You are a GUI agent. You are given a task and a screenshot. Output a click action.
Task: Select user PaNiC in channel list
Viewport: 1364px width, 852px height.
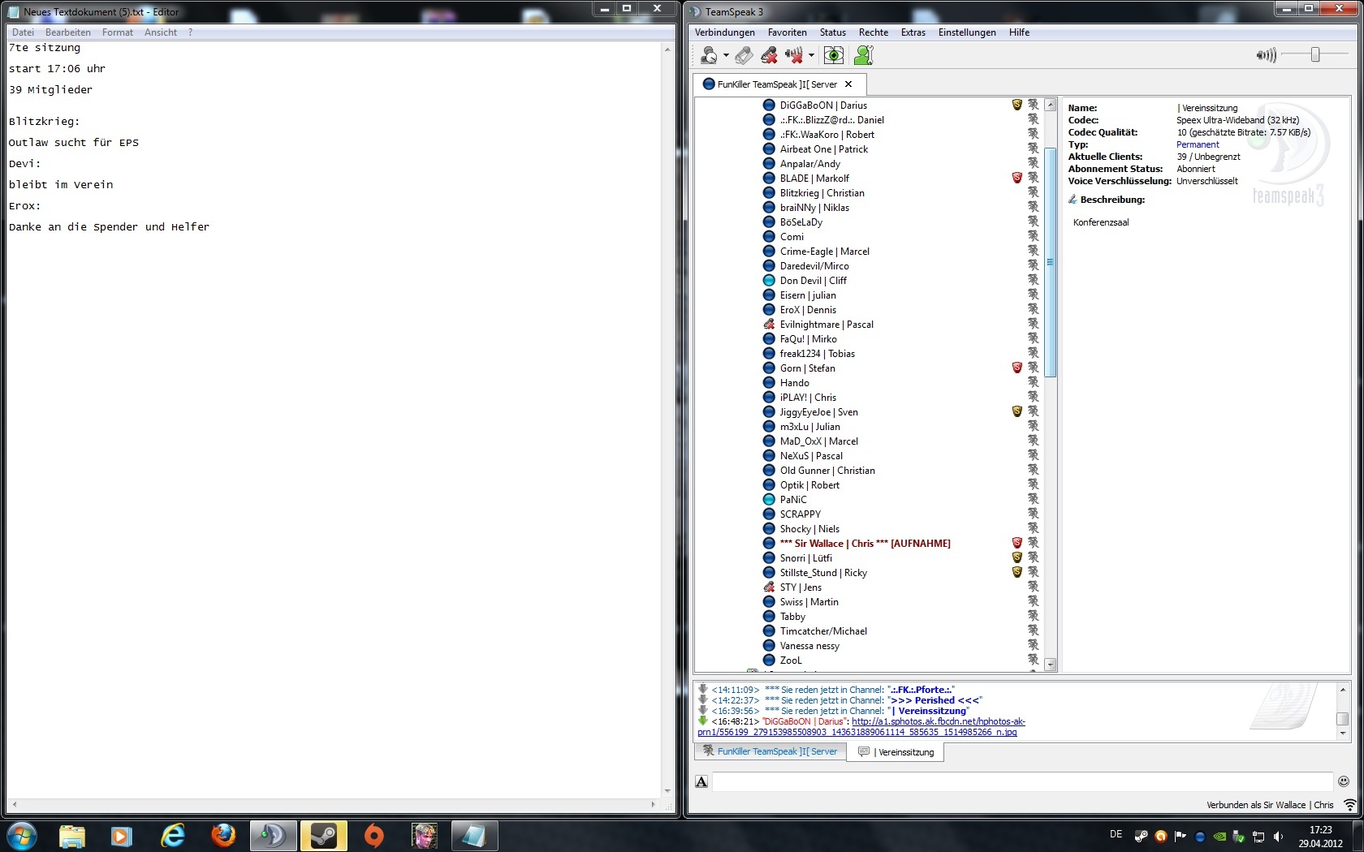click(x=793, y=500)
